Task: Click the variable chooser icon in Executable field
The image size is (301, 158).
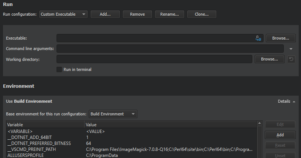Action: point(258,38)
